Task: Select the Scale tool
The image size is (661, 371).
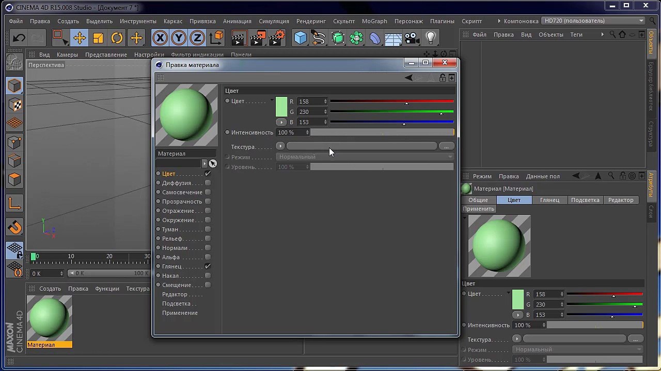Action: pyautogui.click(x=98, y=38)
